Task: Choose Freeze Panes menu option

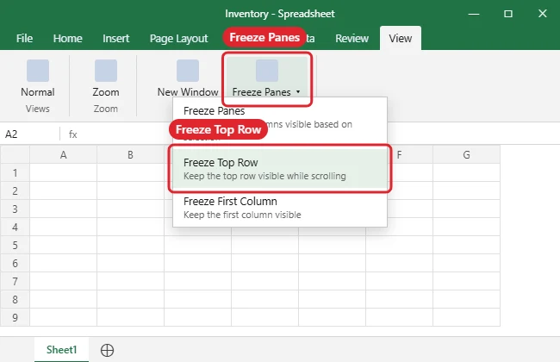Action: [x=280, y=123]
